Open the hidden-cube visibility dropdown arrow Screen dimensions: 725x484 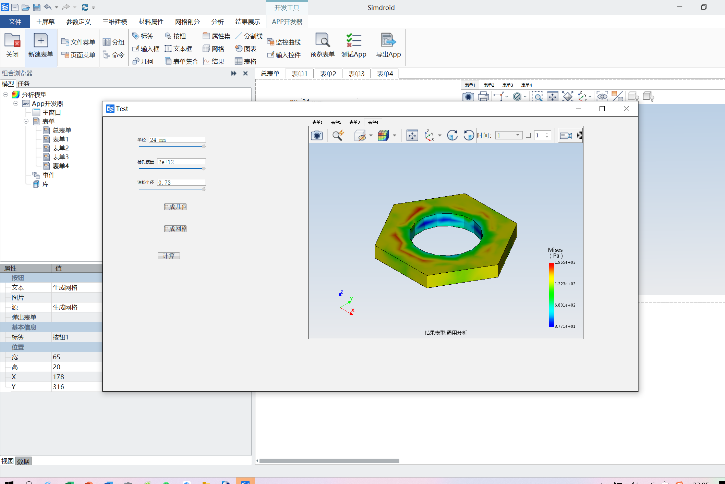tap(371, 136)
